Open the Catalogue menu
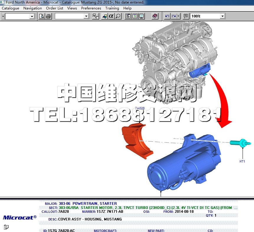 coord(11,8)
